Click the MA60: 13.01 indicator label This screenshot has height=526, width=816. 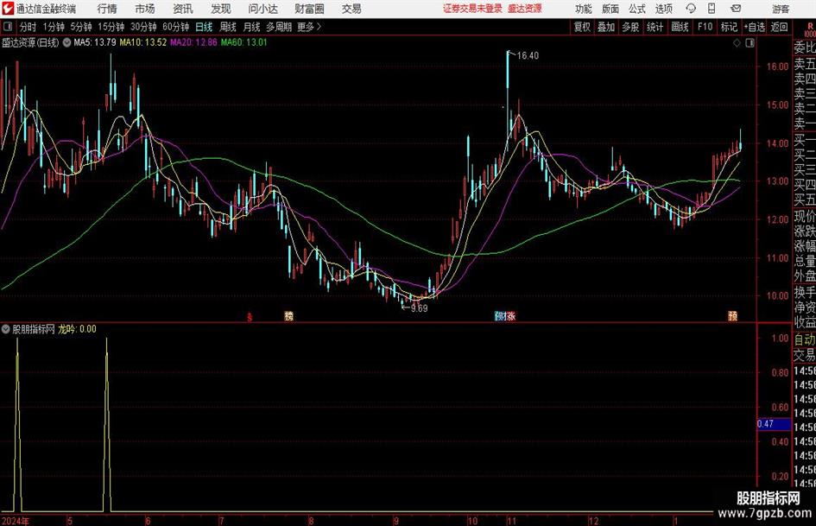click(244, 42)
